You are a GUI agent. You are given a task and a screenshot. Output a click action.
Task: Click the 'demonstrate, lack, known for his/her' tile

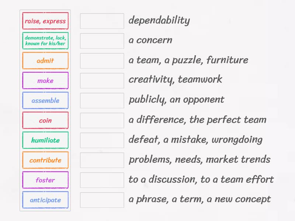45,41
